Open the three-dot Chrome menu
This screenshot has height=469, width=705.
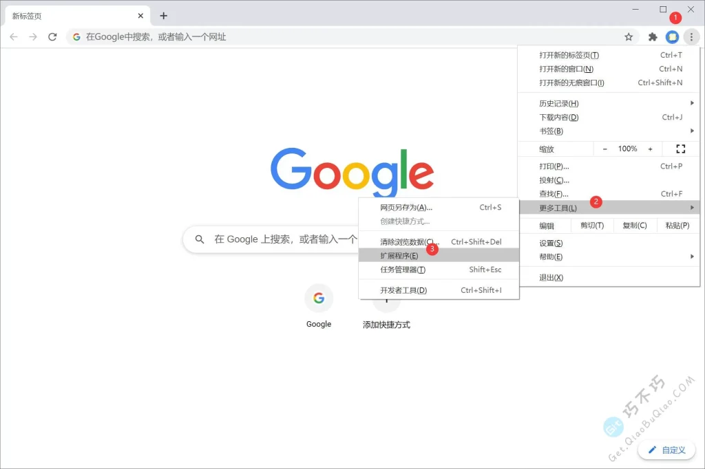click(x=691, y=37)
